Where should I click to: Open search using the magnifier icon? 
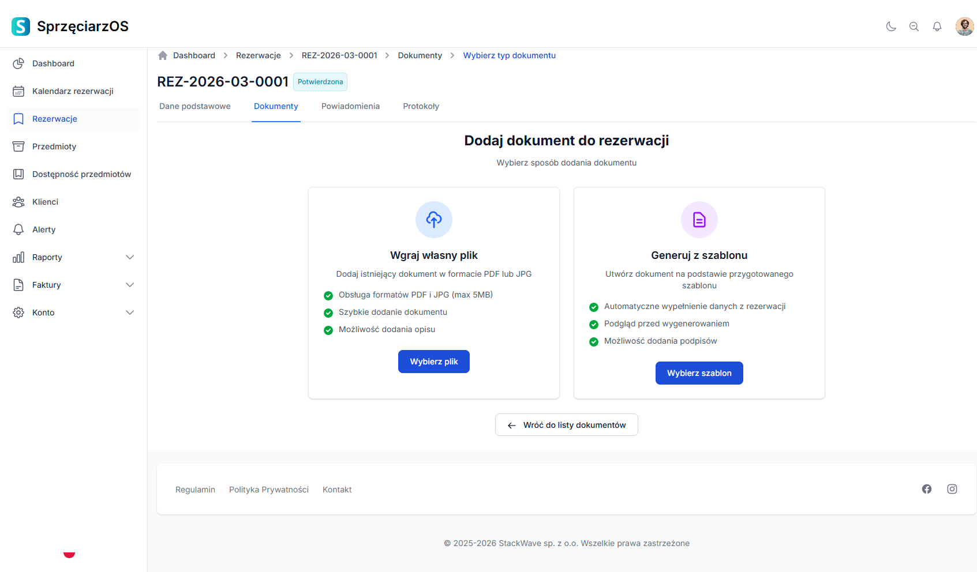pyautogui.click(x=914, y=27)
